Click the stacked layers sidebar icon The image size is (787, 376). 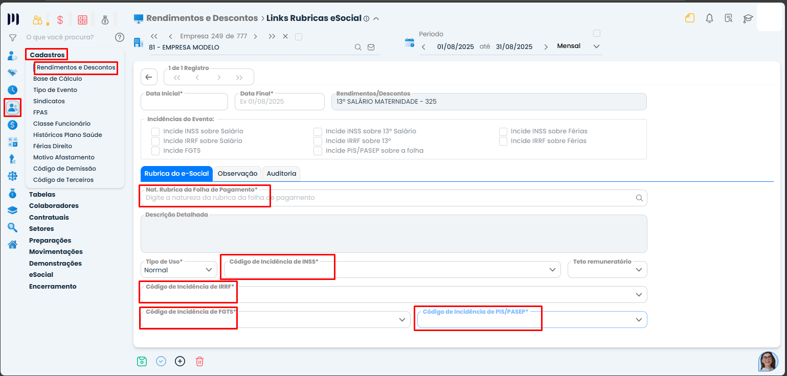click(x=13, y=210)
